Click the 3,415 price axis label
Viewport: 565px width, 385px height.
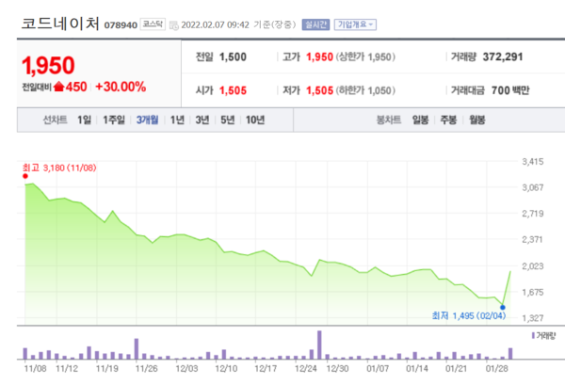click(x=533, y=161)
